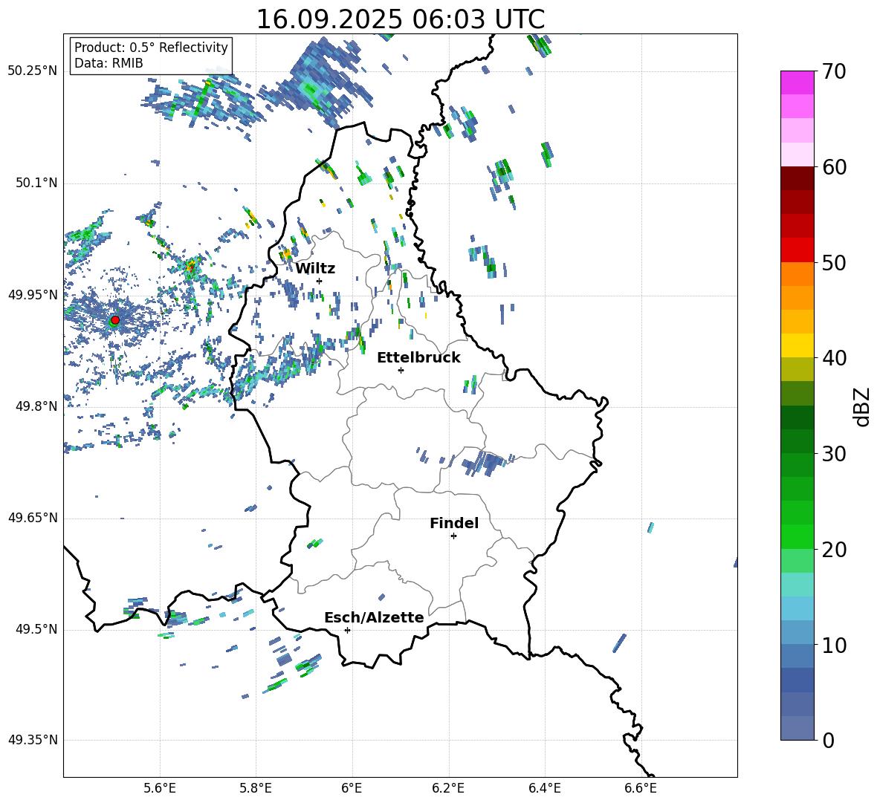This screenshot has height=803, width=880.
Task: Click the 50.25°N latitude label
Action: click(33, 71)
